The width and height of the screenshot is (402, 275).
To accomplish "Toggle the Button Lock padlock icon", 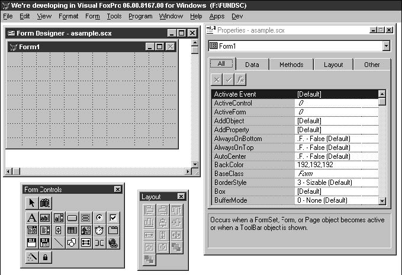I will [45, 257].
